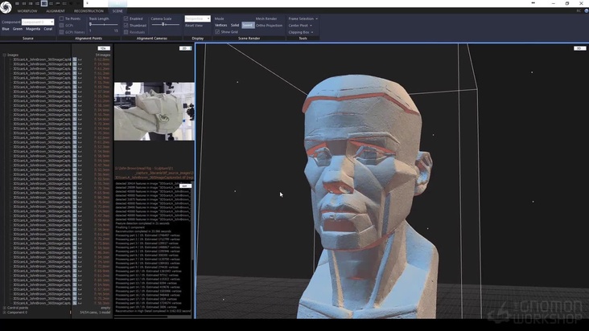Open the Clipping Box dropdown

pyautogui.click(x=300, y=32)
